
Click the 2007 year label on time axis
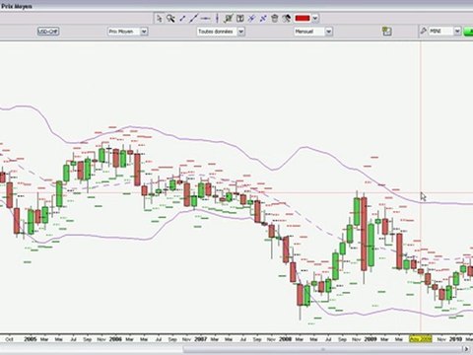point(200,339)
